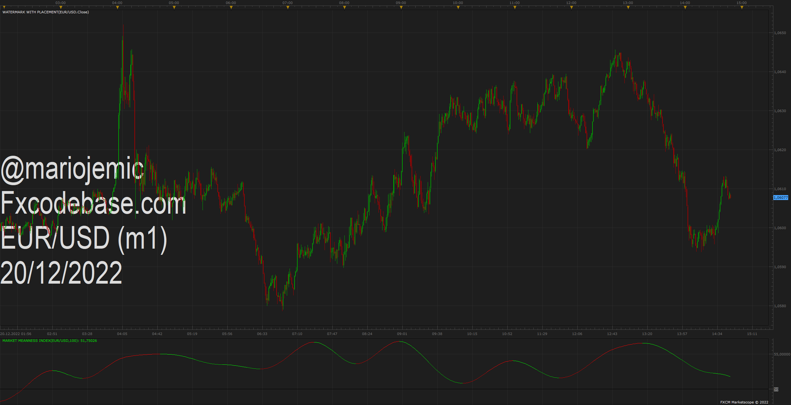Click the 06:33 time axis label
The image size is (791, 405).
(262, 334)
